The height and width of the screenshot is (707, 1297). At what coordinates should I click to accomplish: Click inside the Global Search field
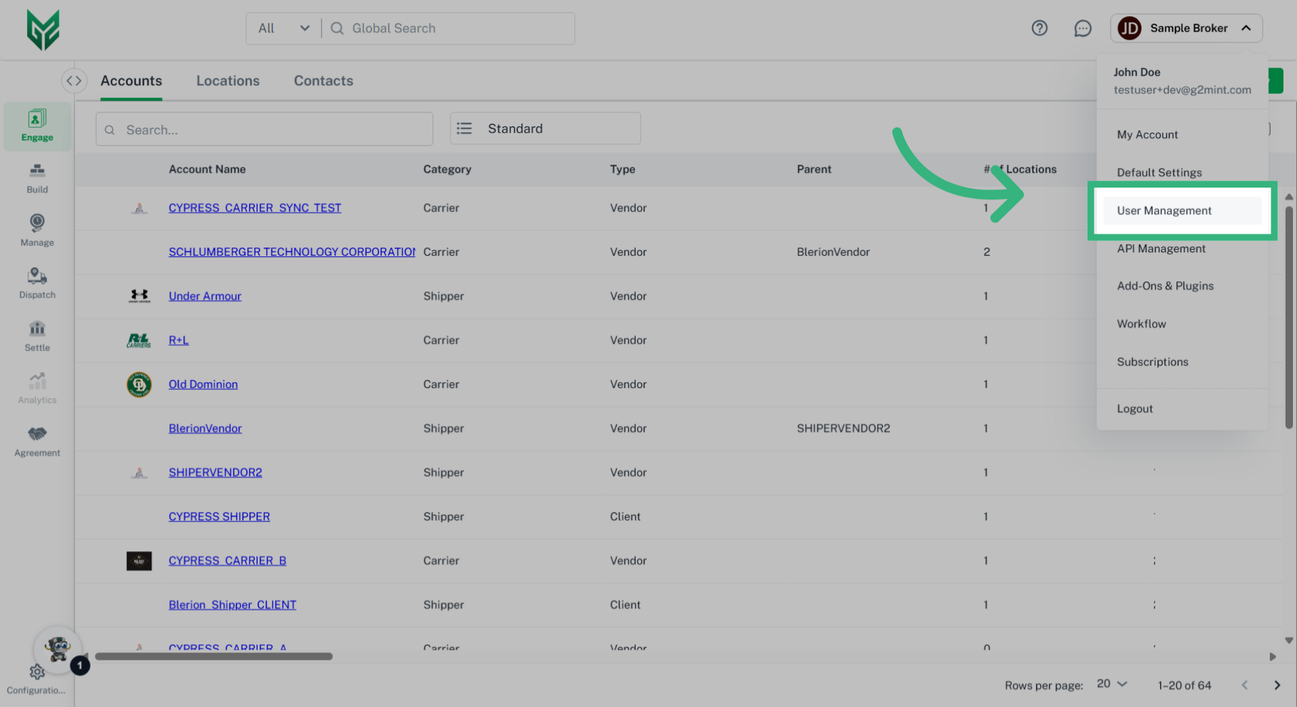(x=439, y=28)
